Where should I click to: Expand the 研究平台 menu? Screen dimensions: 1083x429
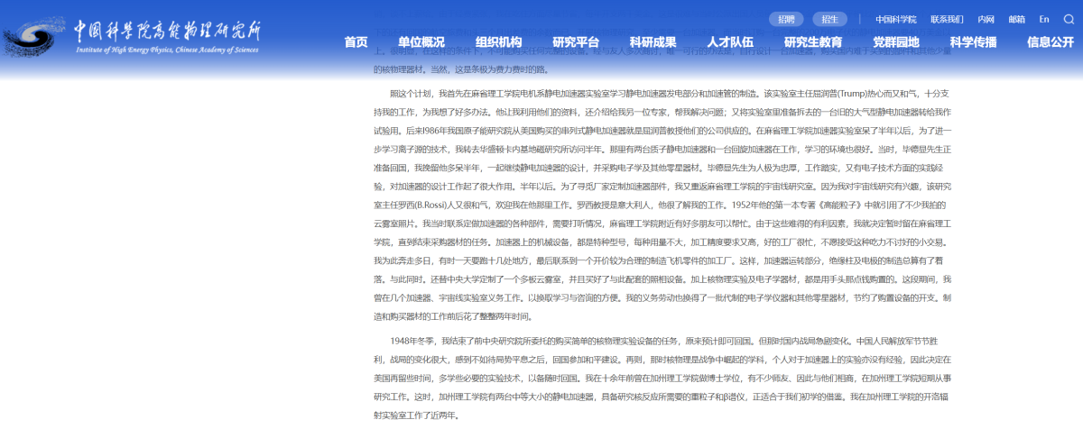coord(577,42)
